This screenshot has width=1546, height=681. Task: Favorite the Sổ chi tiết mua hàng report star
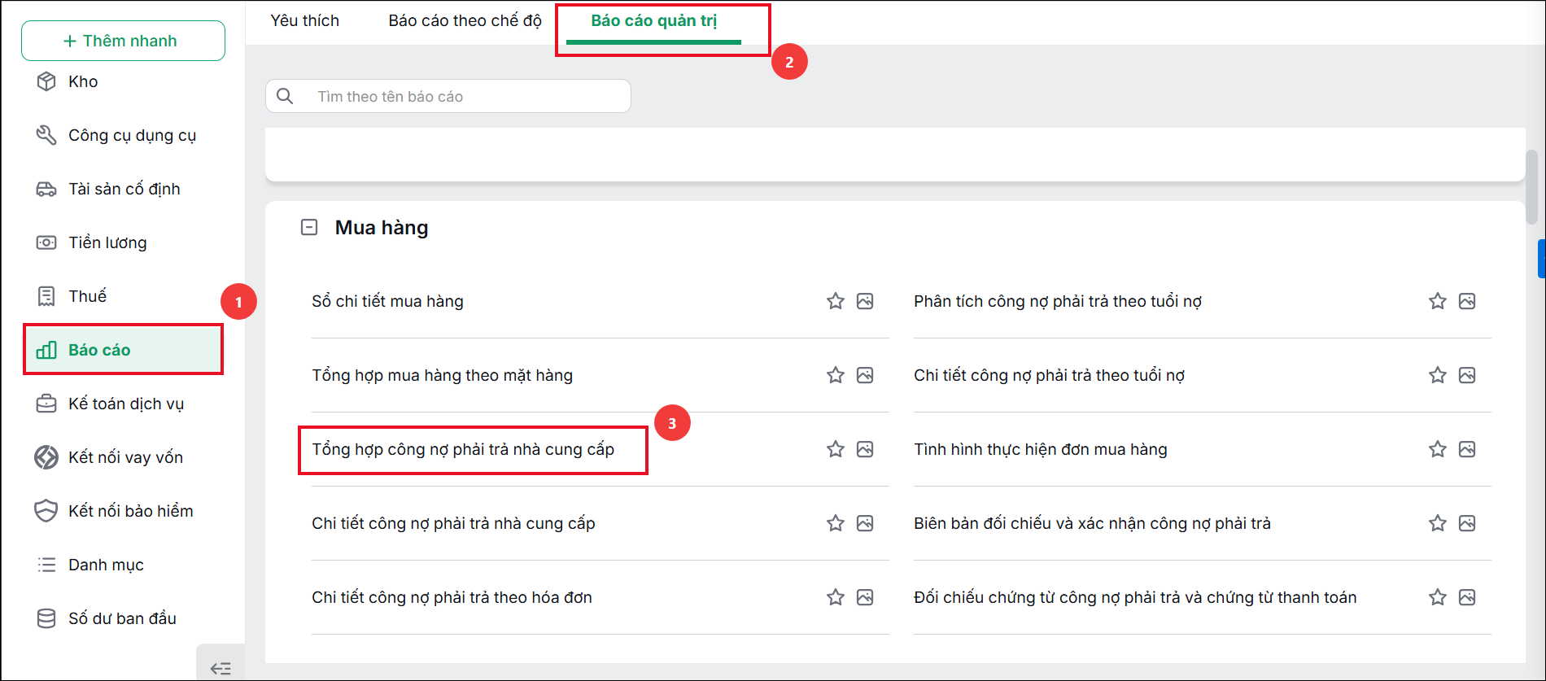(x=836, y=301)
